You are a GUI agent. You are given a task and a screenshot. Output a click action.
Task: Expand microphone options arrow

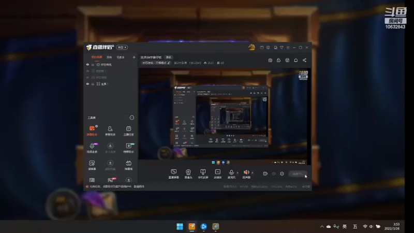(x=238, y=173)
